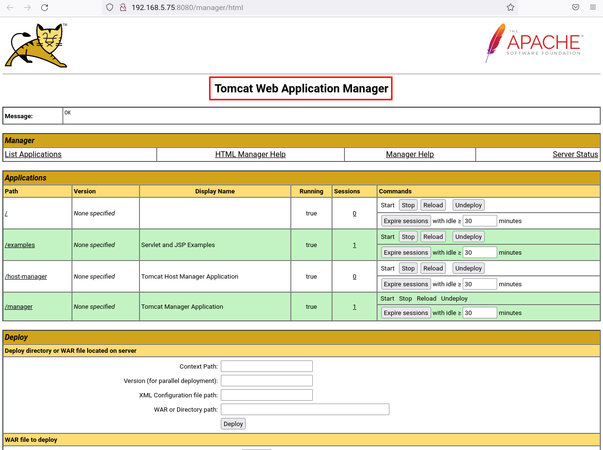Stop the /host-manager application
The image size is (603, 450).
pyautogui.click(x=408, y=268)
